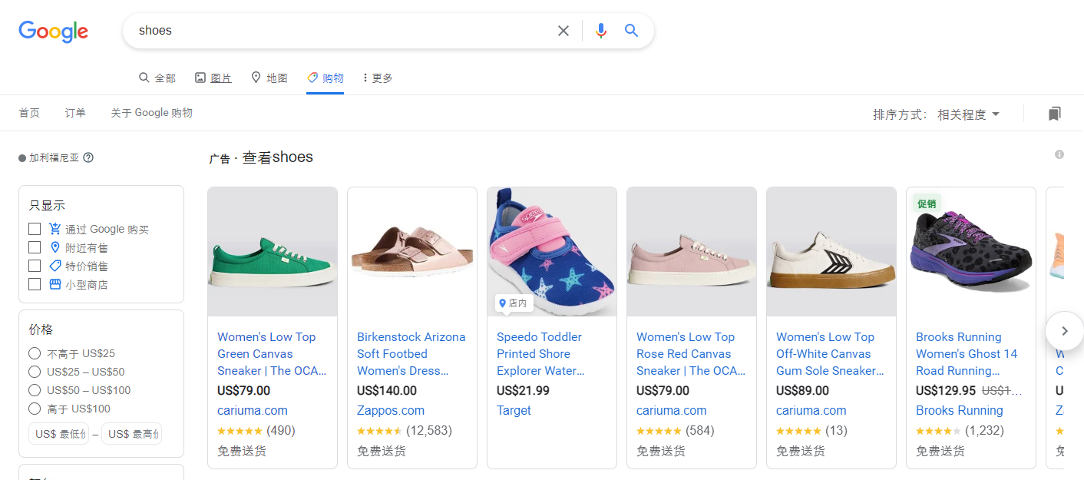
Task: Activate voice search with the microphone icon
Action: tap(601, 30)
